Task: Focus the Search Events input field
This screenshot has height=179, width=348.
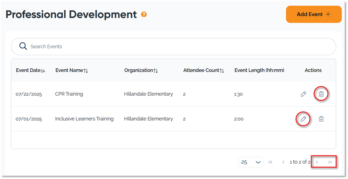Action: pos(179,46)
